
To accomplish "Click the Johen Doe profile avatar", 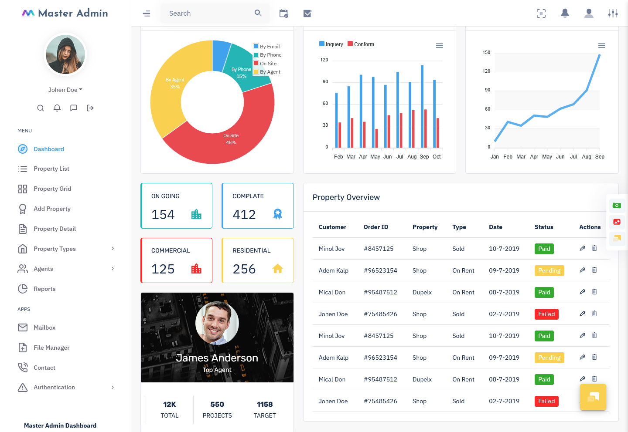I will pyautogui.click(x=65, y=54).
